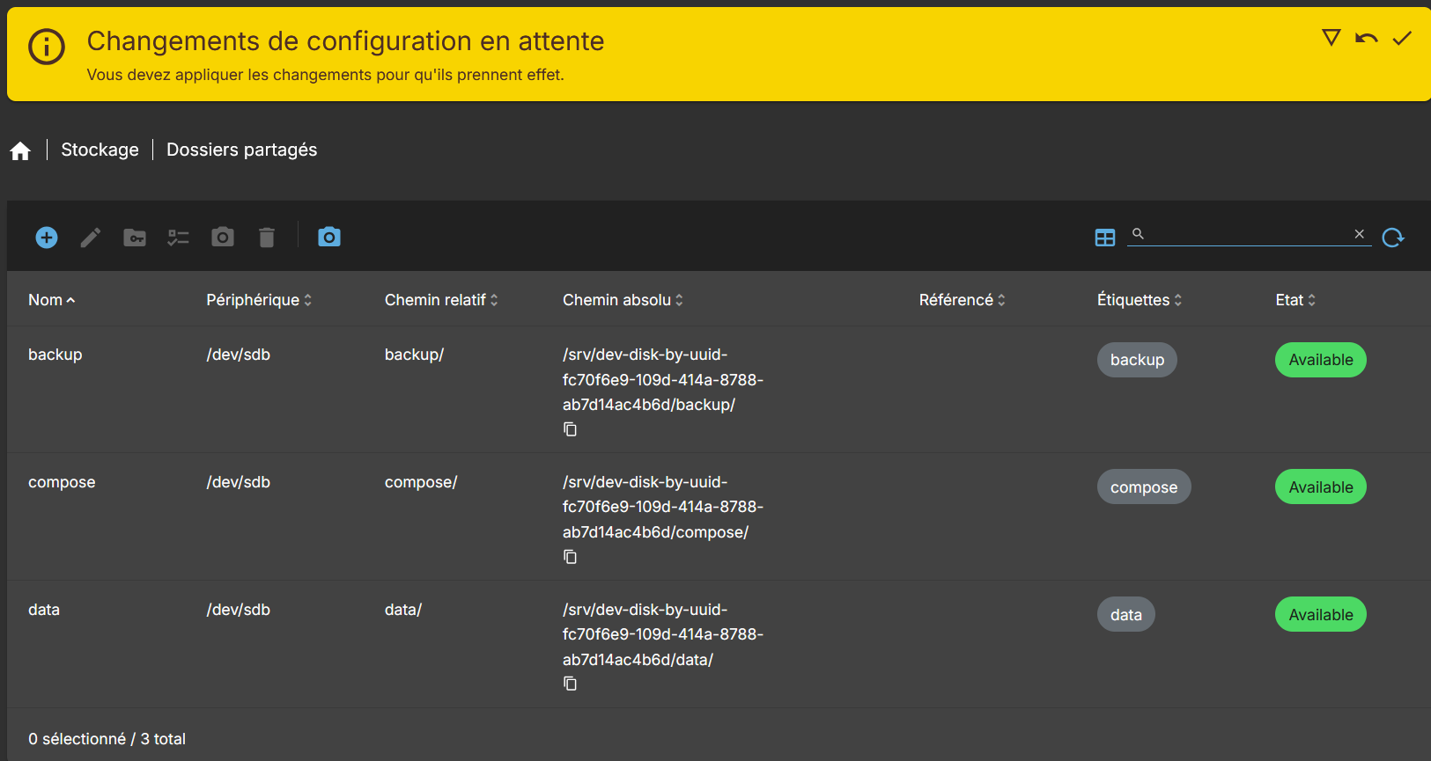Sort by Étiquettes column

click(1140, 300)
